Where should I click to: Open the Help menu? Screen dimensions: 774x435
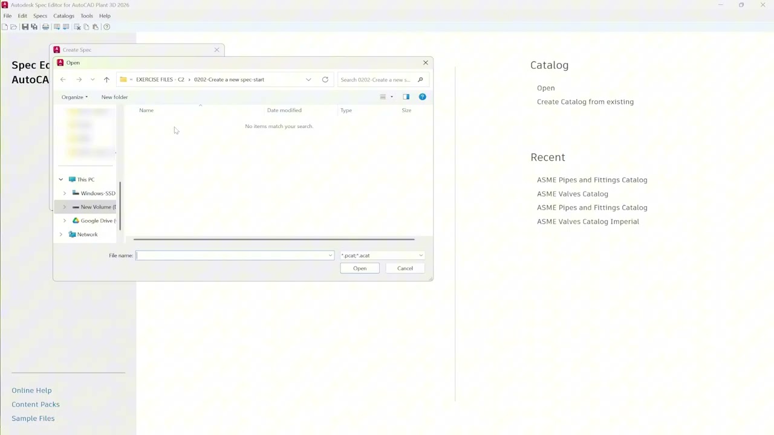(105, 16)
